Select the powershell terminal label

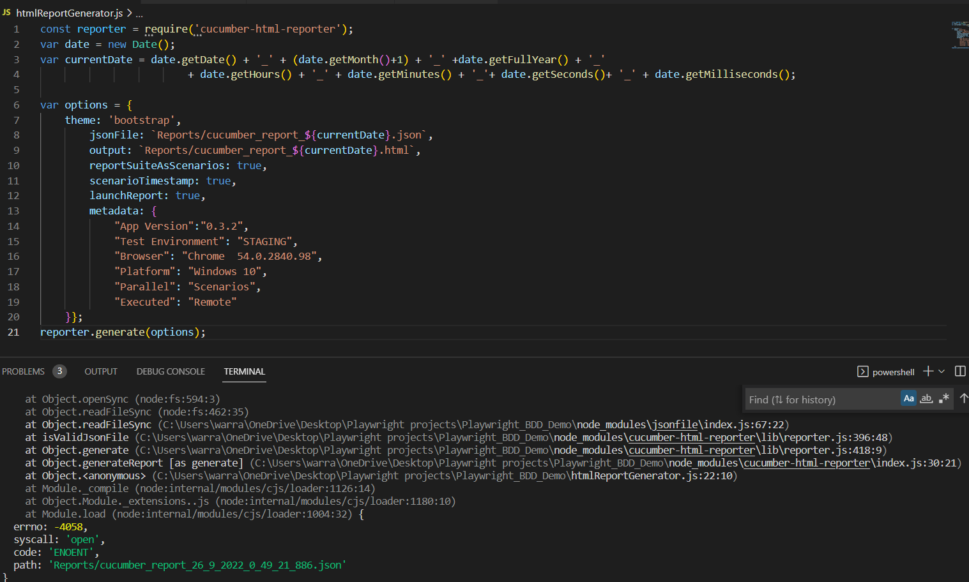tap(894, 371)
